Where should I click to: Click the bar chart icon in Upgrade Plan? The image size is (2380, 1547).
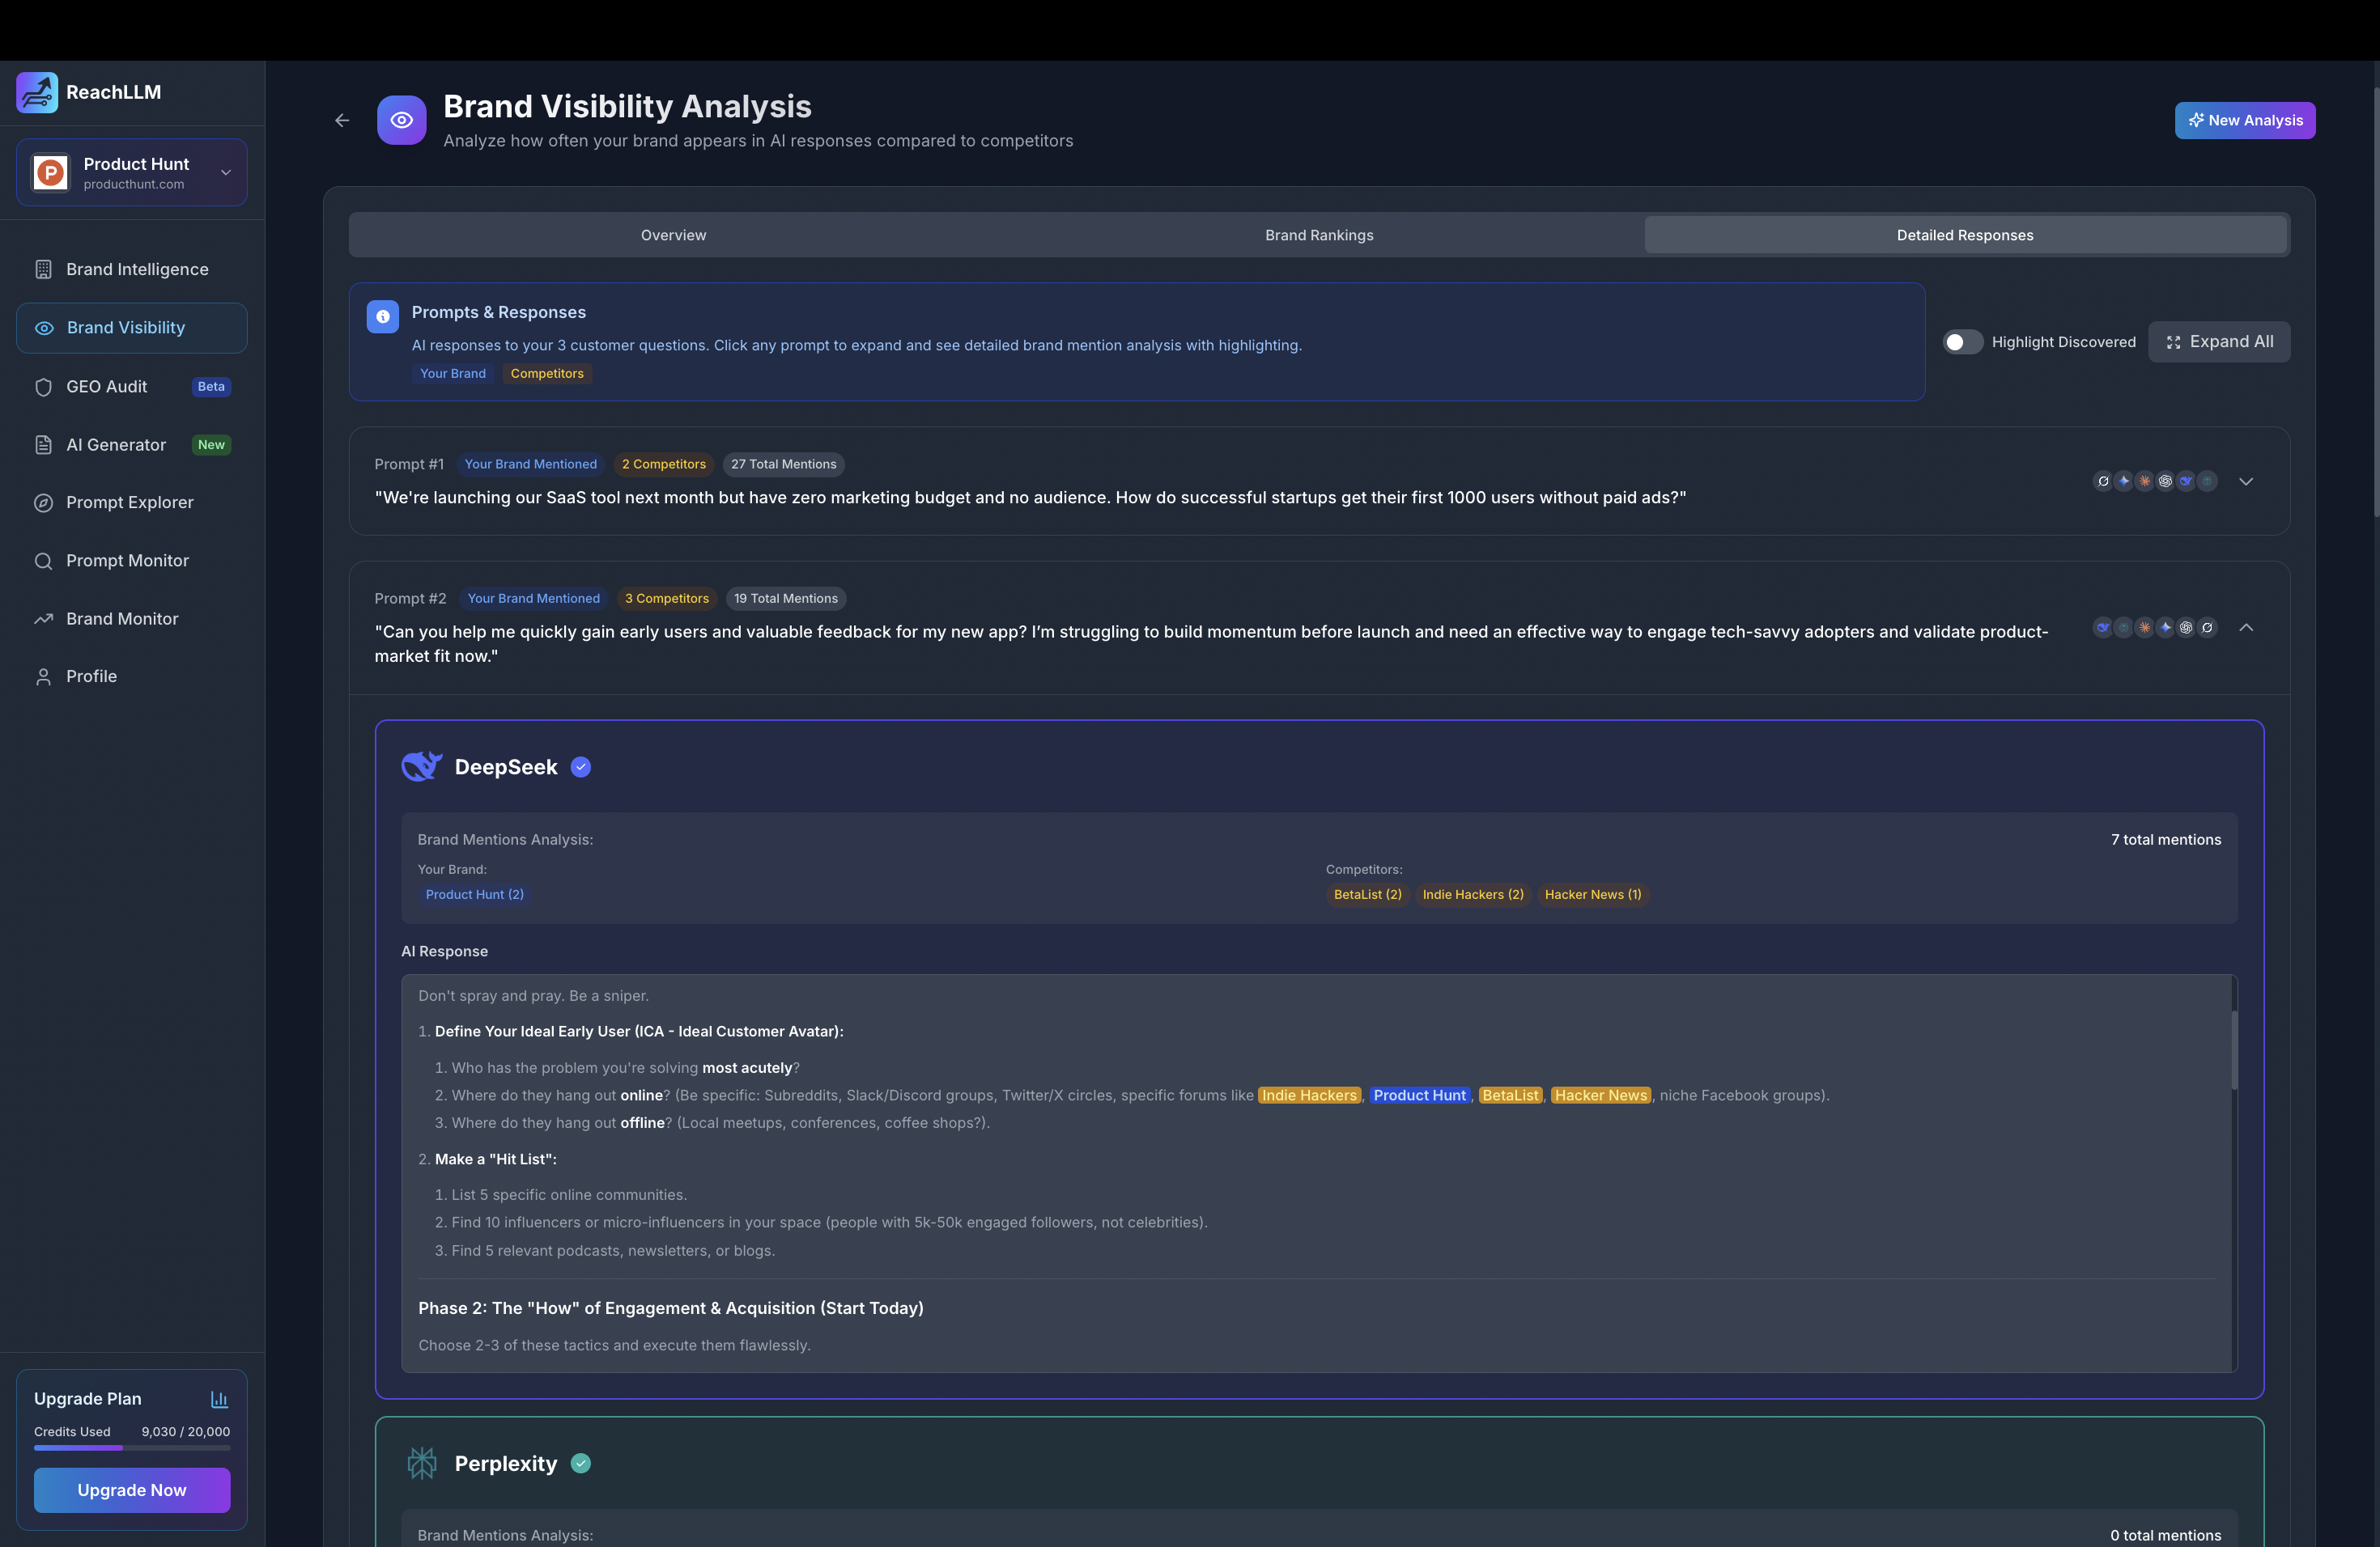point(219,1399)
